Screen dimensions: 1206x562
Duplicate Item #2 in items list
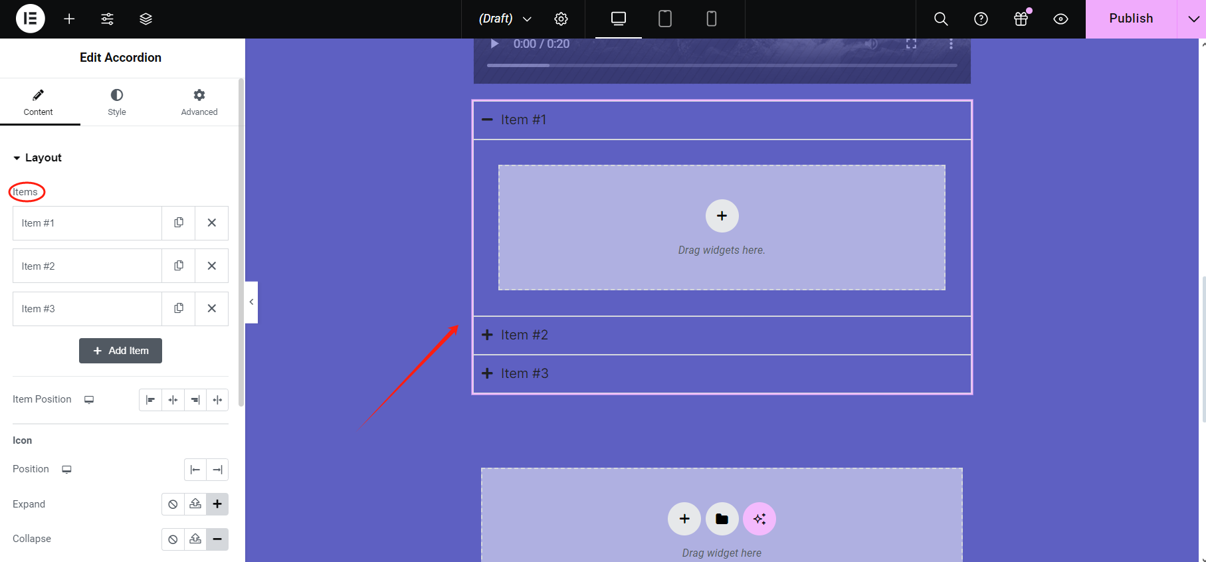[x=179, y=266]
